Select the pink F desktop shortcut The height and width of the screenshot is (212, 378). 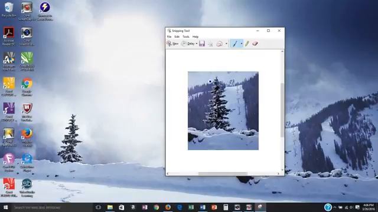click(9, 163)
